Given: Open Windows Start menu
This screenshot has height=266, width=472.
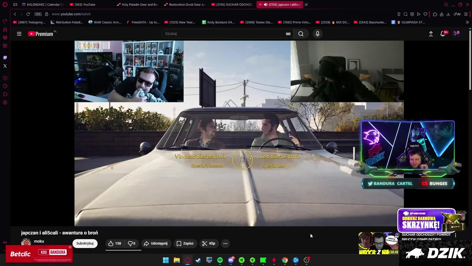Looking at the screenshot, I should [x=166, y=260].
